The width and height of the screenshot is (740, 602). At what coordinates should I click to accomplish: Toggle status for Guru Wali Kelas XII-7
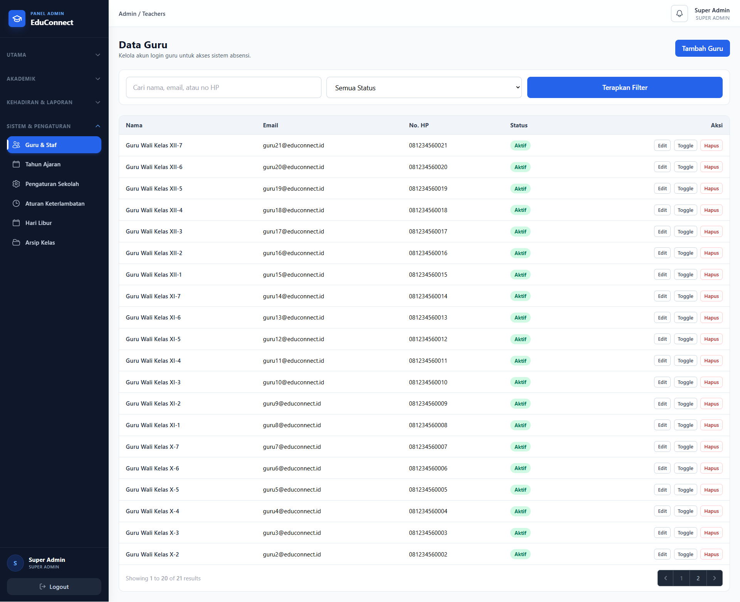pyautogui.click(x=685, y=145)
